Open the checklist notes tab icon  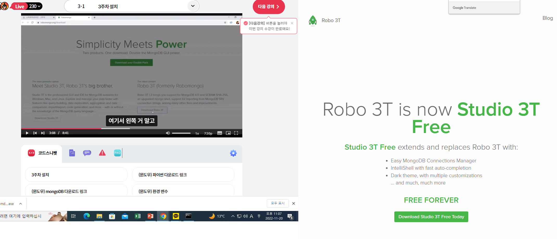(72, 153)
